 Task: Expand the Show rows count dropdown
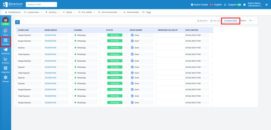pos(251,21)
